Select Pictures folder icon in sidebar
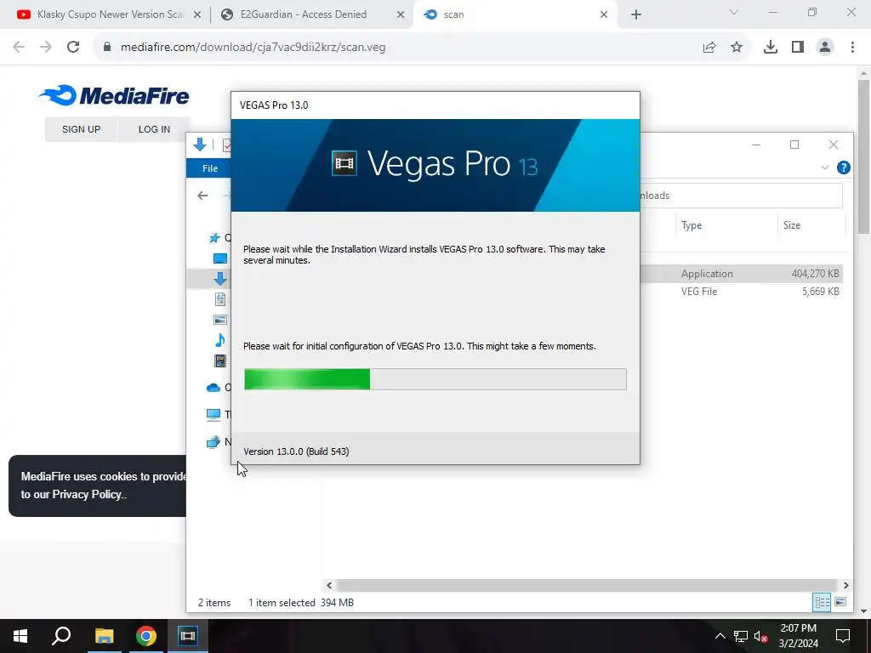The width and height of the screenshot is (871, 653). [220, 320]
